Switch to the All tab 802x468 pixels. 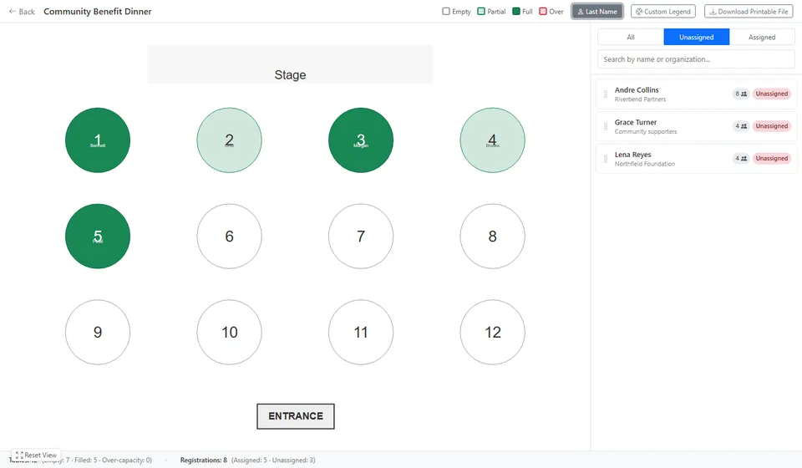[x=631, y=37]
